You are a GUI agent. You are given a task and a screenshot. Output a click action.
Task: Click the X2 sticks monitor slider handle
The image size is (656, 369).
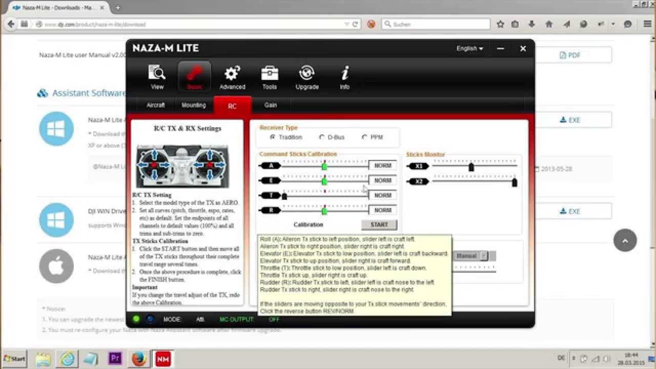coord(515,182)
